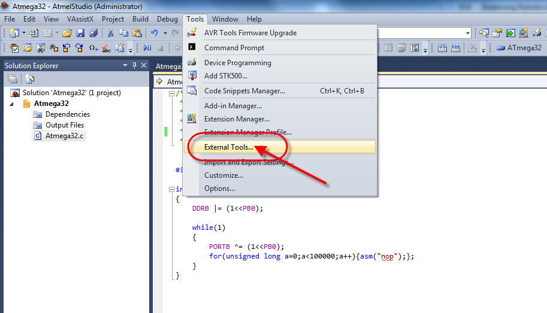
Task: Close the Solution Explorer panel
Action: click(x=144, y=65)
